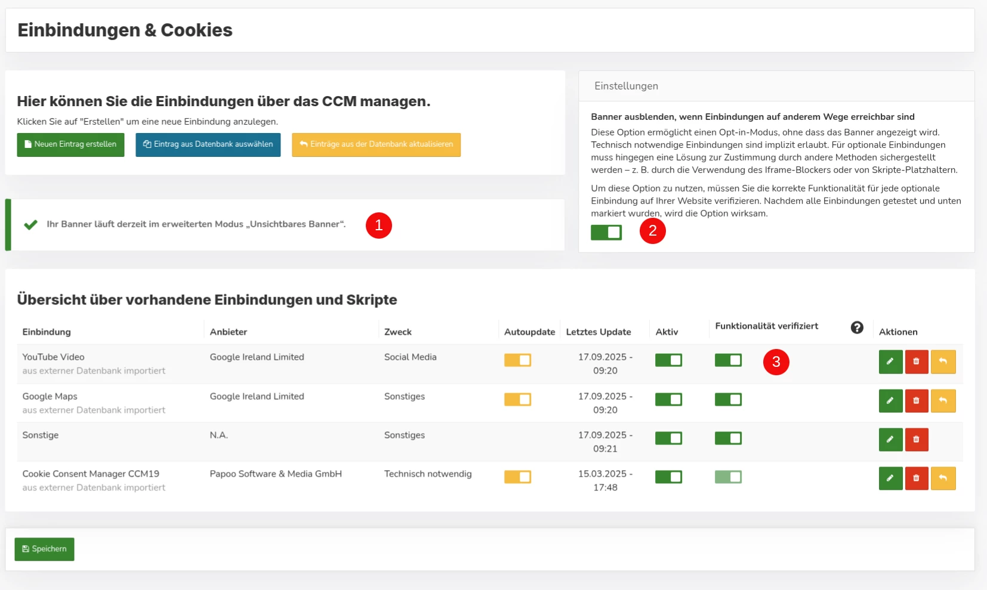987x590 pixels.
Task: Click pencil icon for Sonstige row
Action: tap(890, 440)
